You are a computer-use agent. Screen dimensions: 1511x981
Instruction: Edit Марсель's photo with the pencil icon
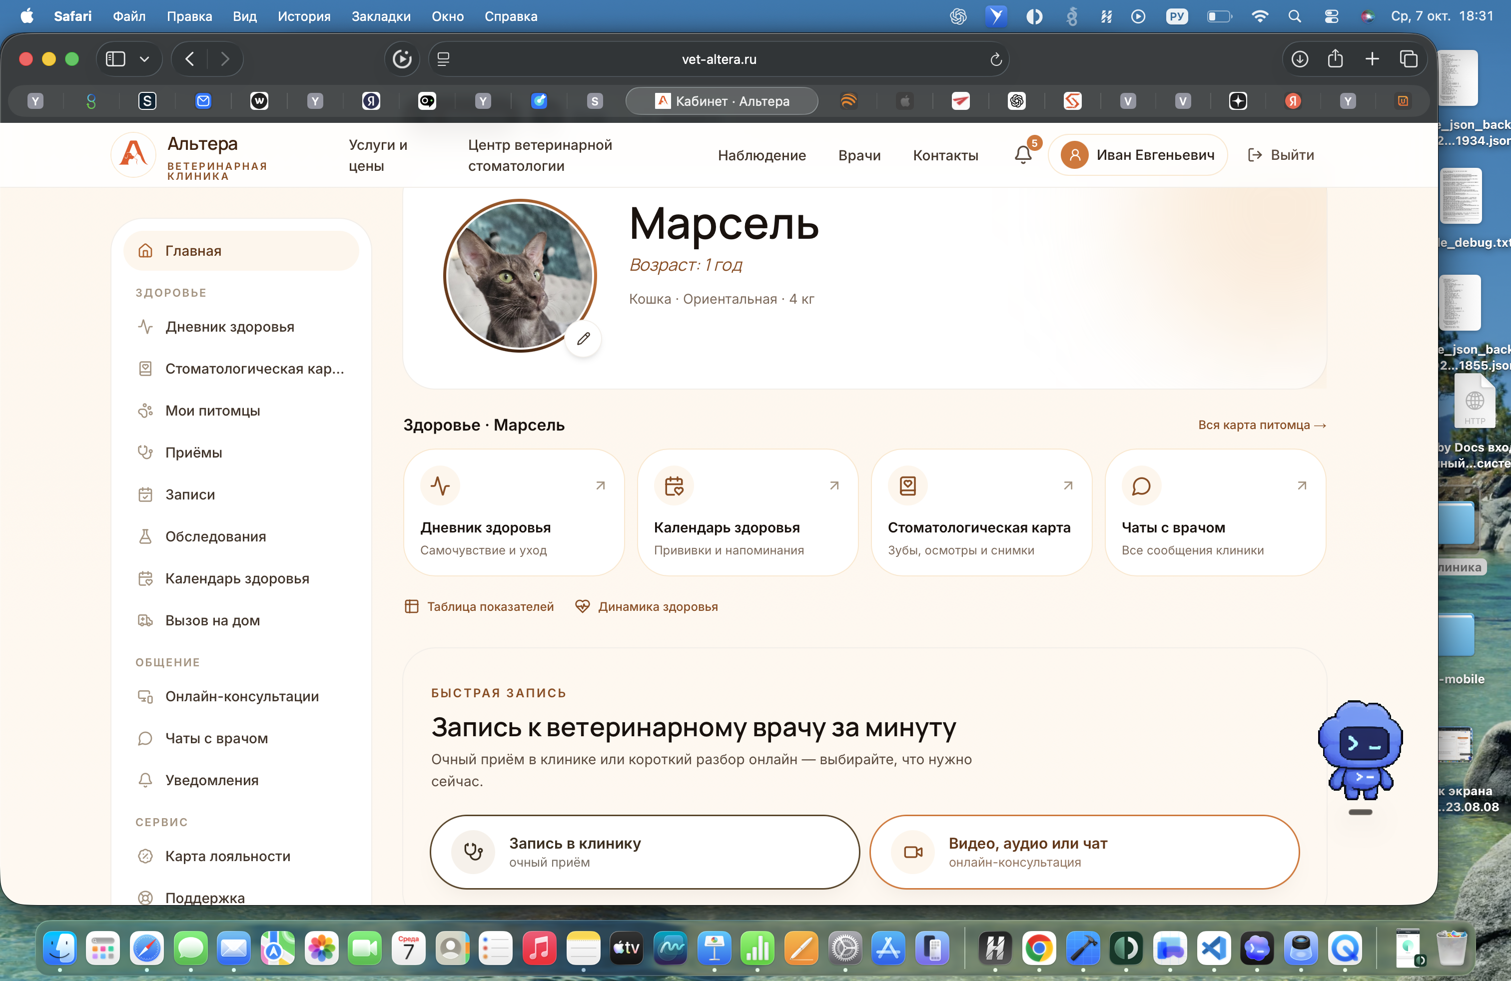pyautogui.click(x=584, y=339)
